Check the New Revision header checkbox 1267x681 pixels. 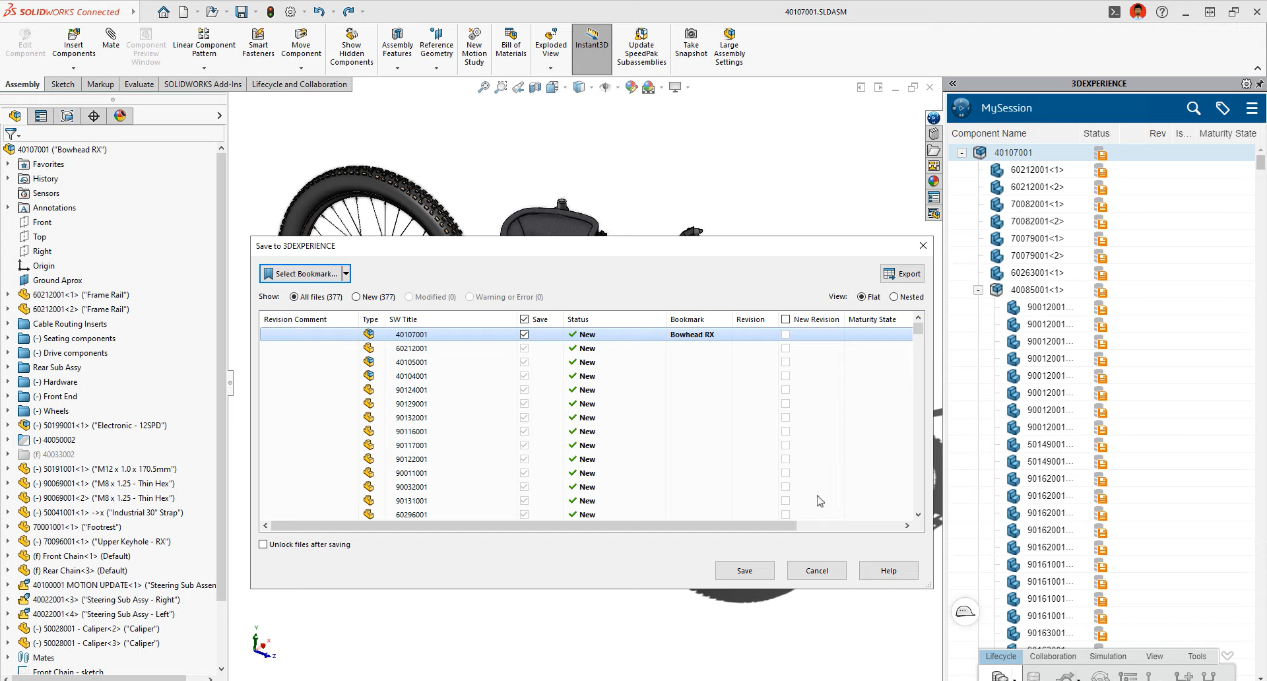pyautogui.click(x=785, y=319)
